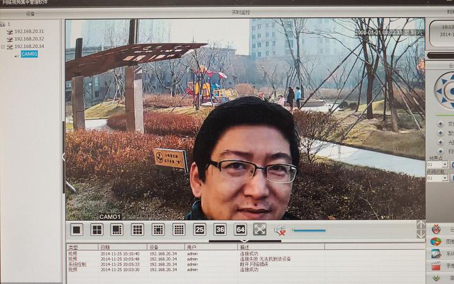Viewport: 454px width, 284px height.
Task: Click the page up arrow beside video
Action: [x=421, y=225]
